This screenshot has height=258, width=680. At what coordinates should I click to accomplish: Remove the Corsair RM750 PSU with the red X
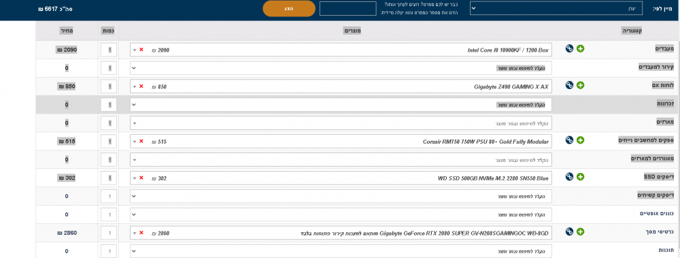coord(141,141)
